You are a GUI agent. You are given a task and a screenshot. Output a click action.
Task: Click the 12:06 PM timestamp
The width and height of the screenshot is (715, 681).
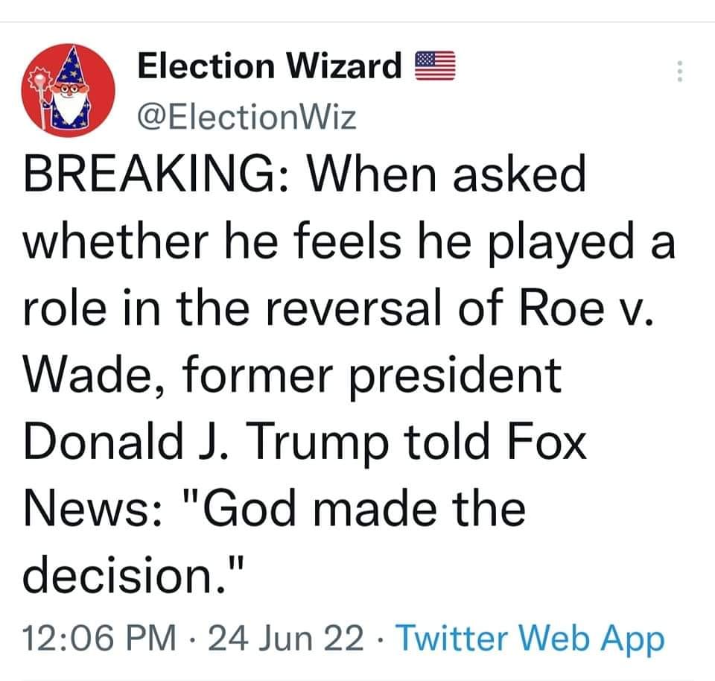point(101,639)
